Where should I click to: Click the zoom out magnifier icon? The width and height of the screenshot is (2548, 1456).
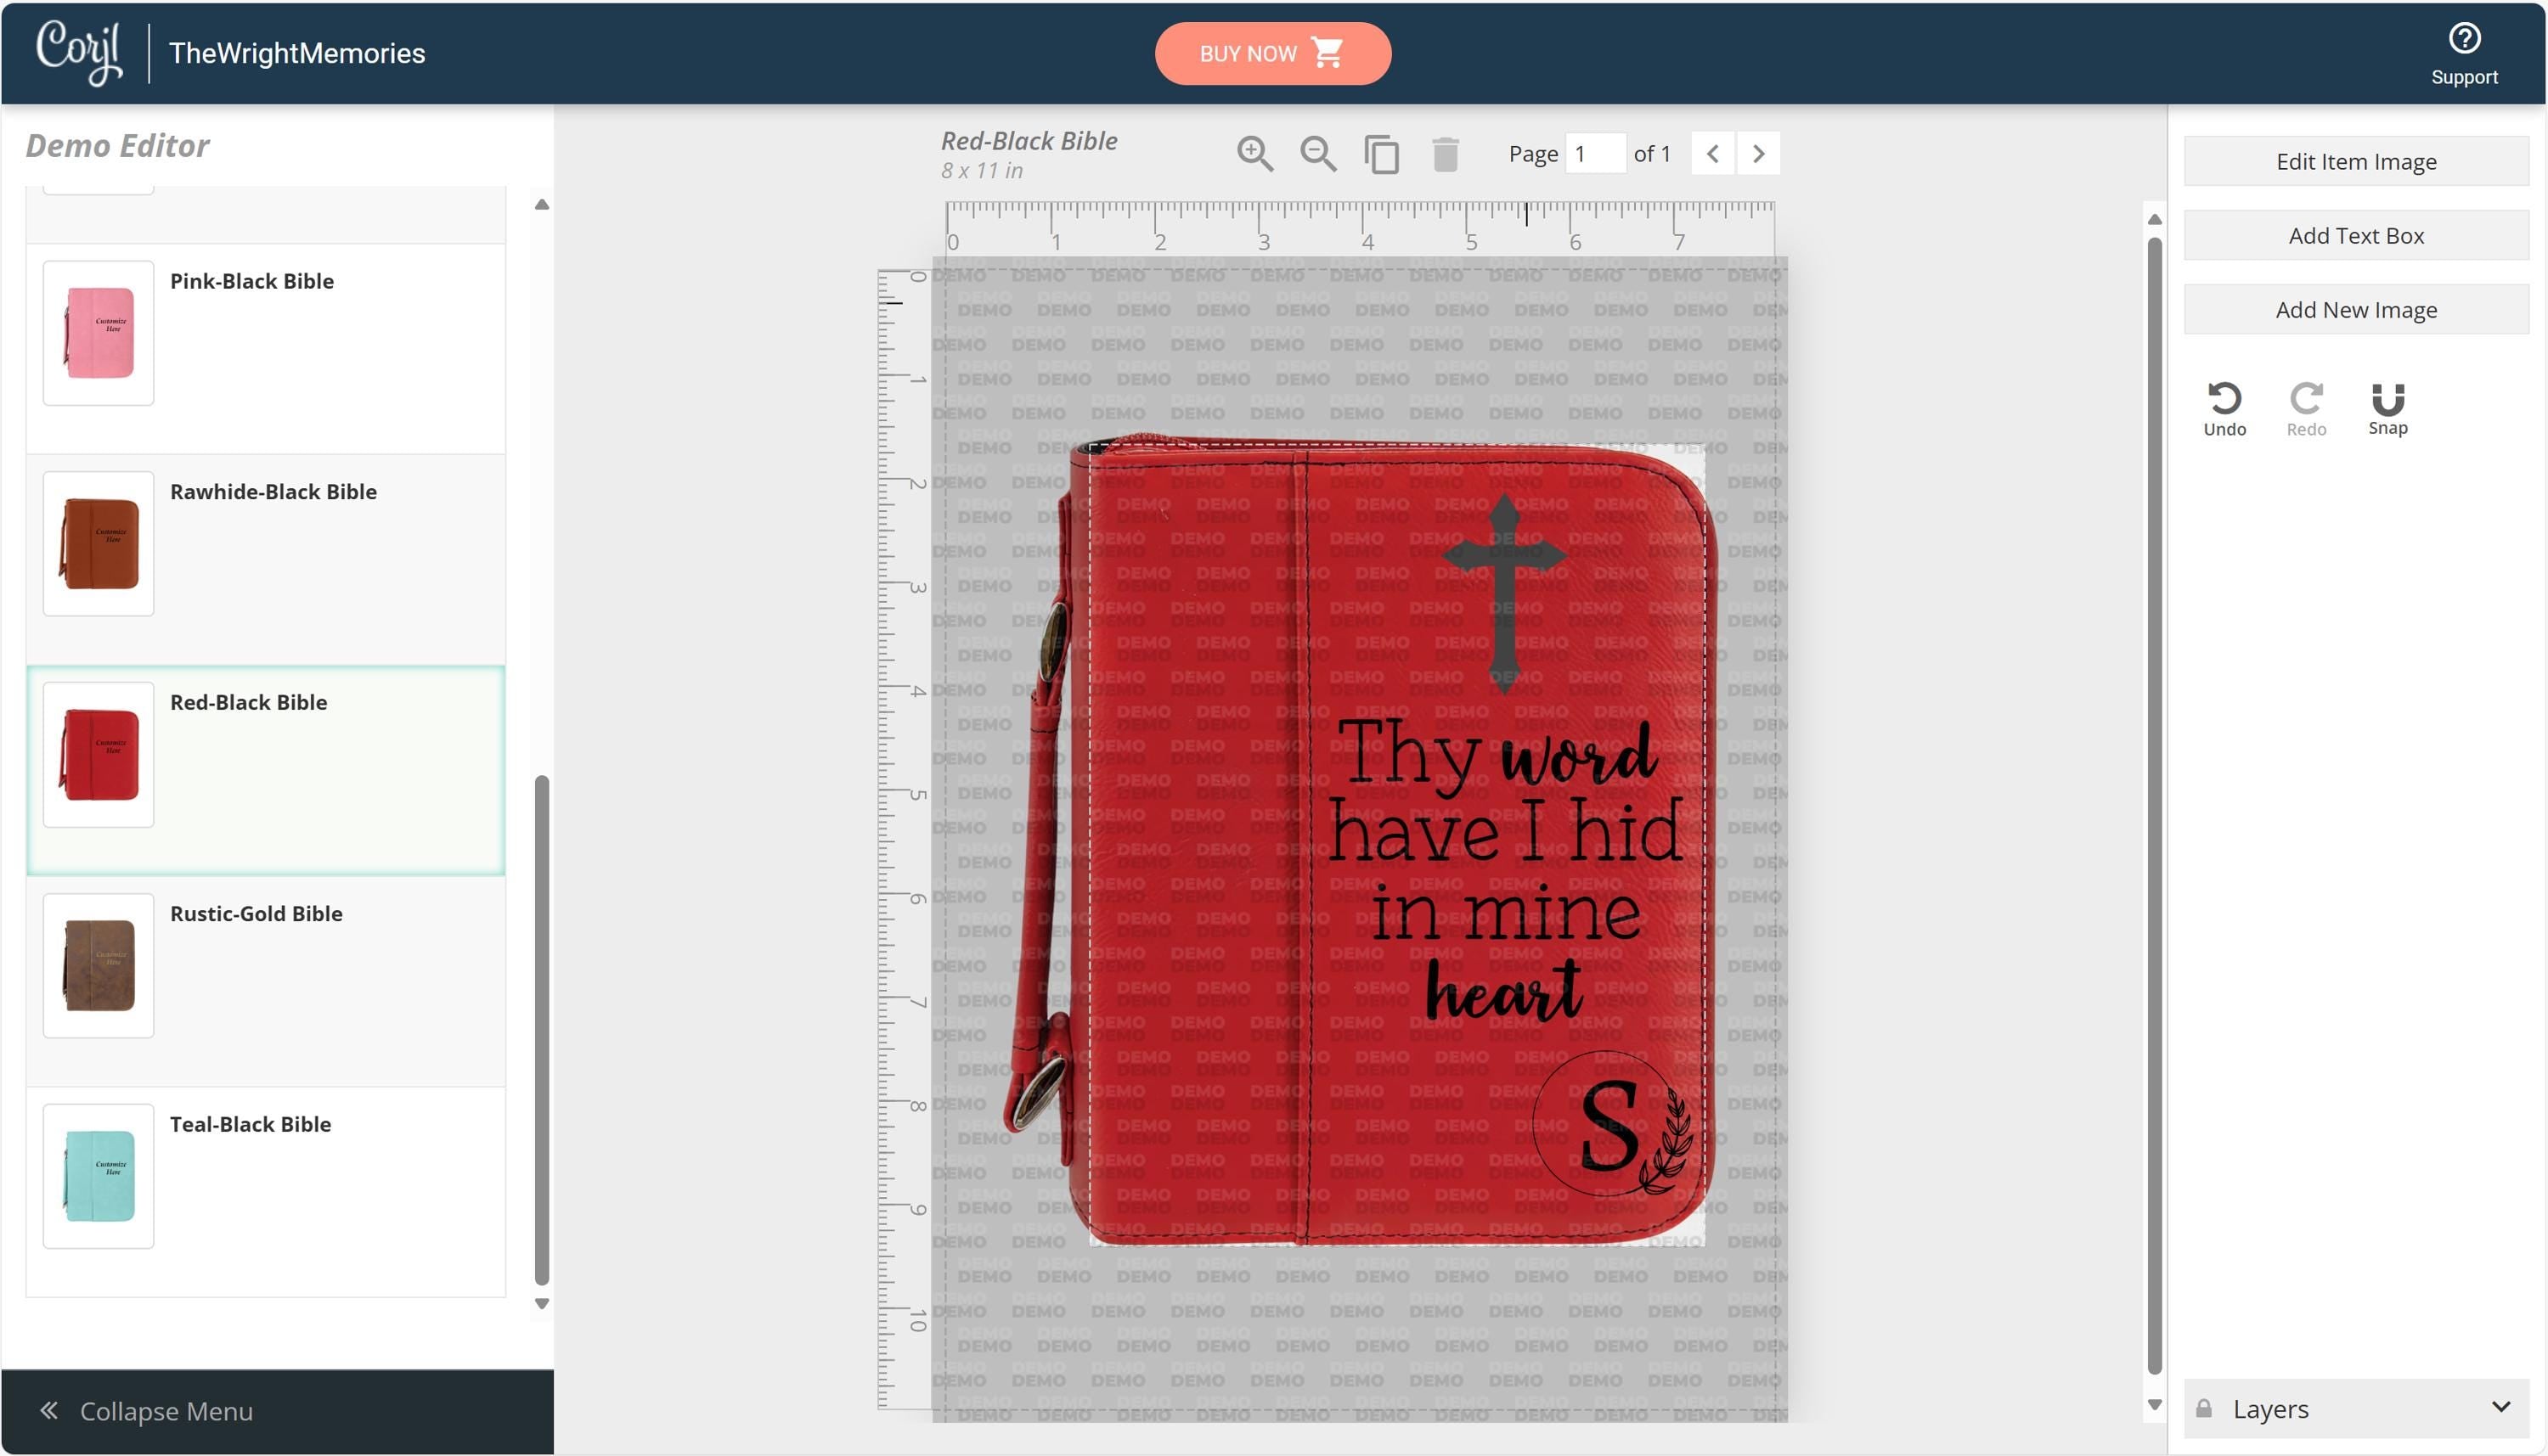tap(1317, 154)
